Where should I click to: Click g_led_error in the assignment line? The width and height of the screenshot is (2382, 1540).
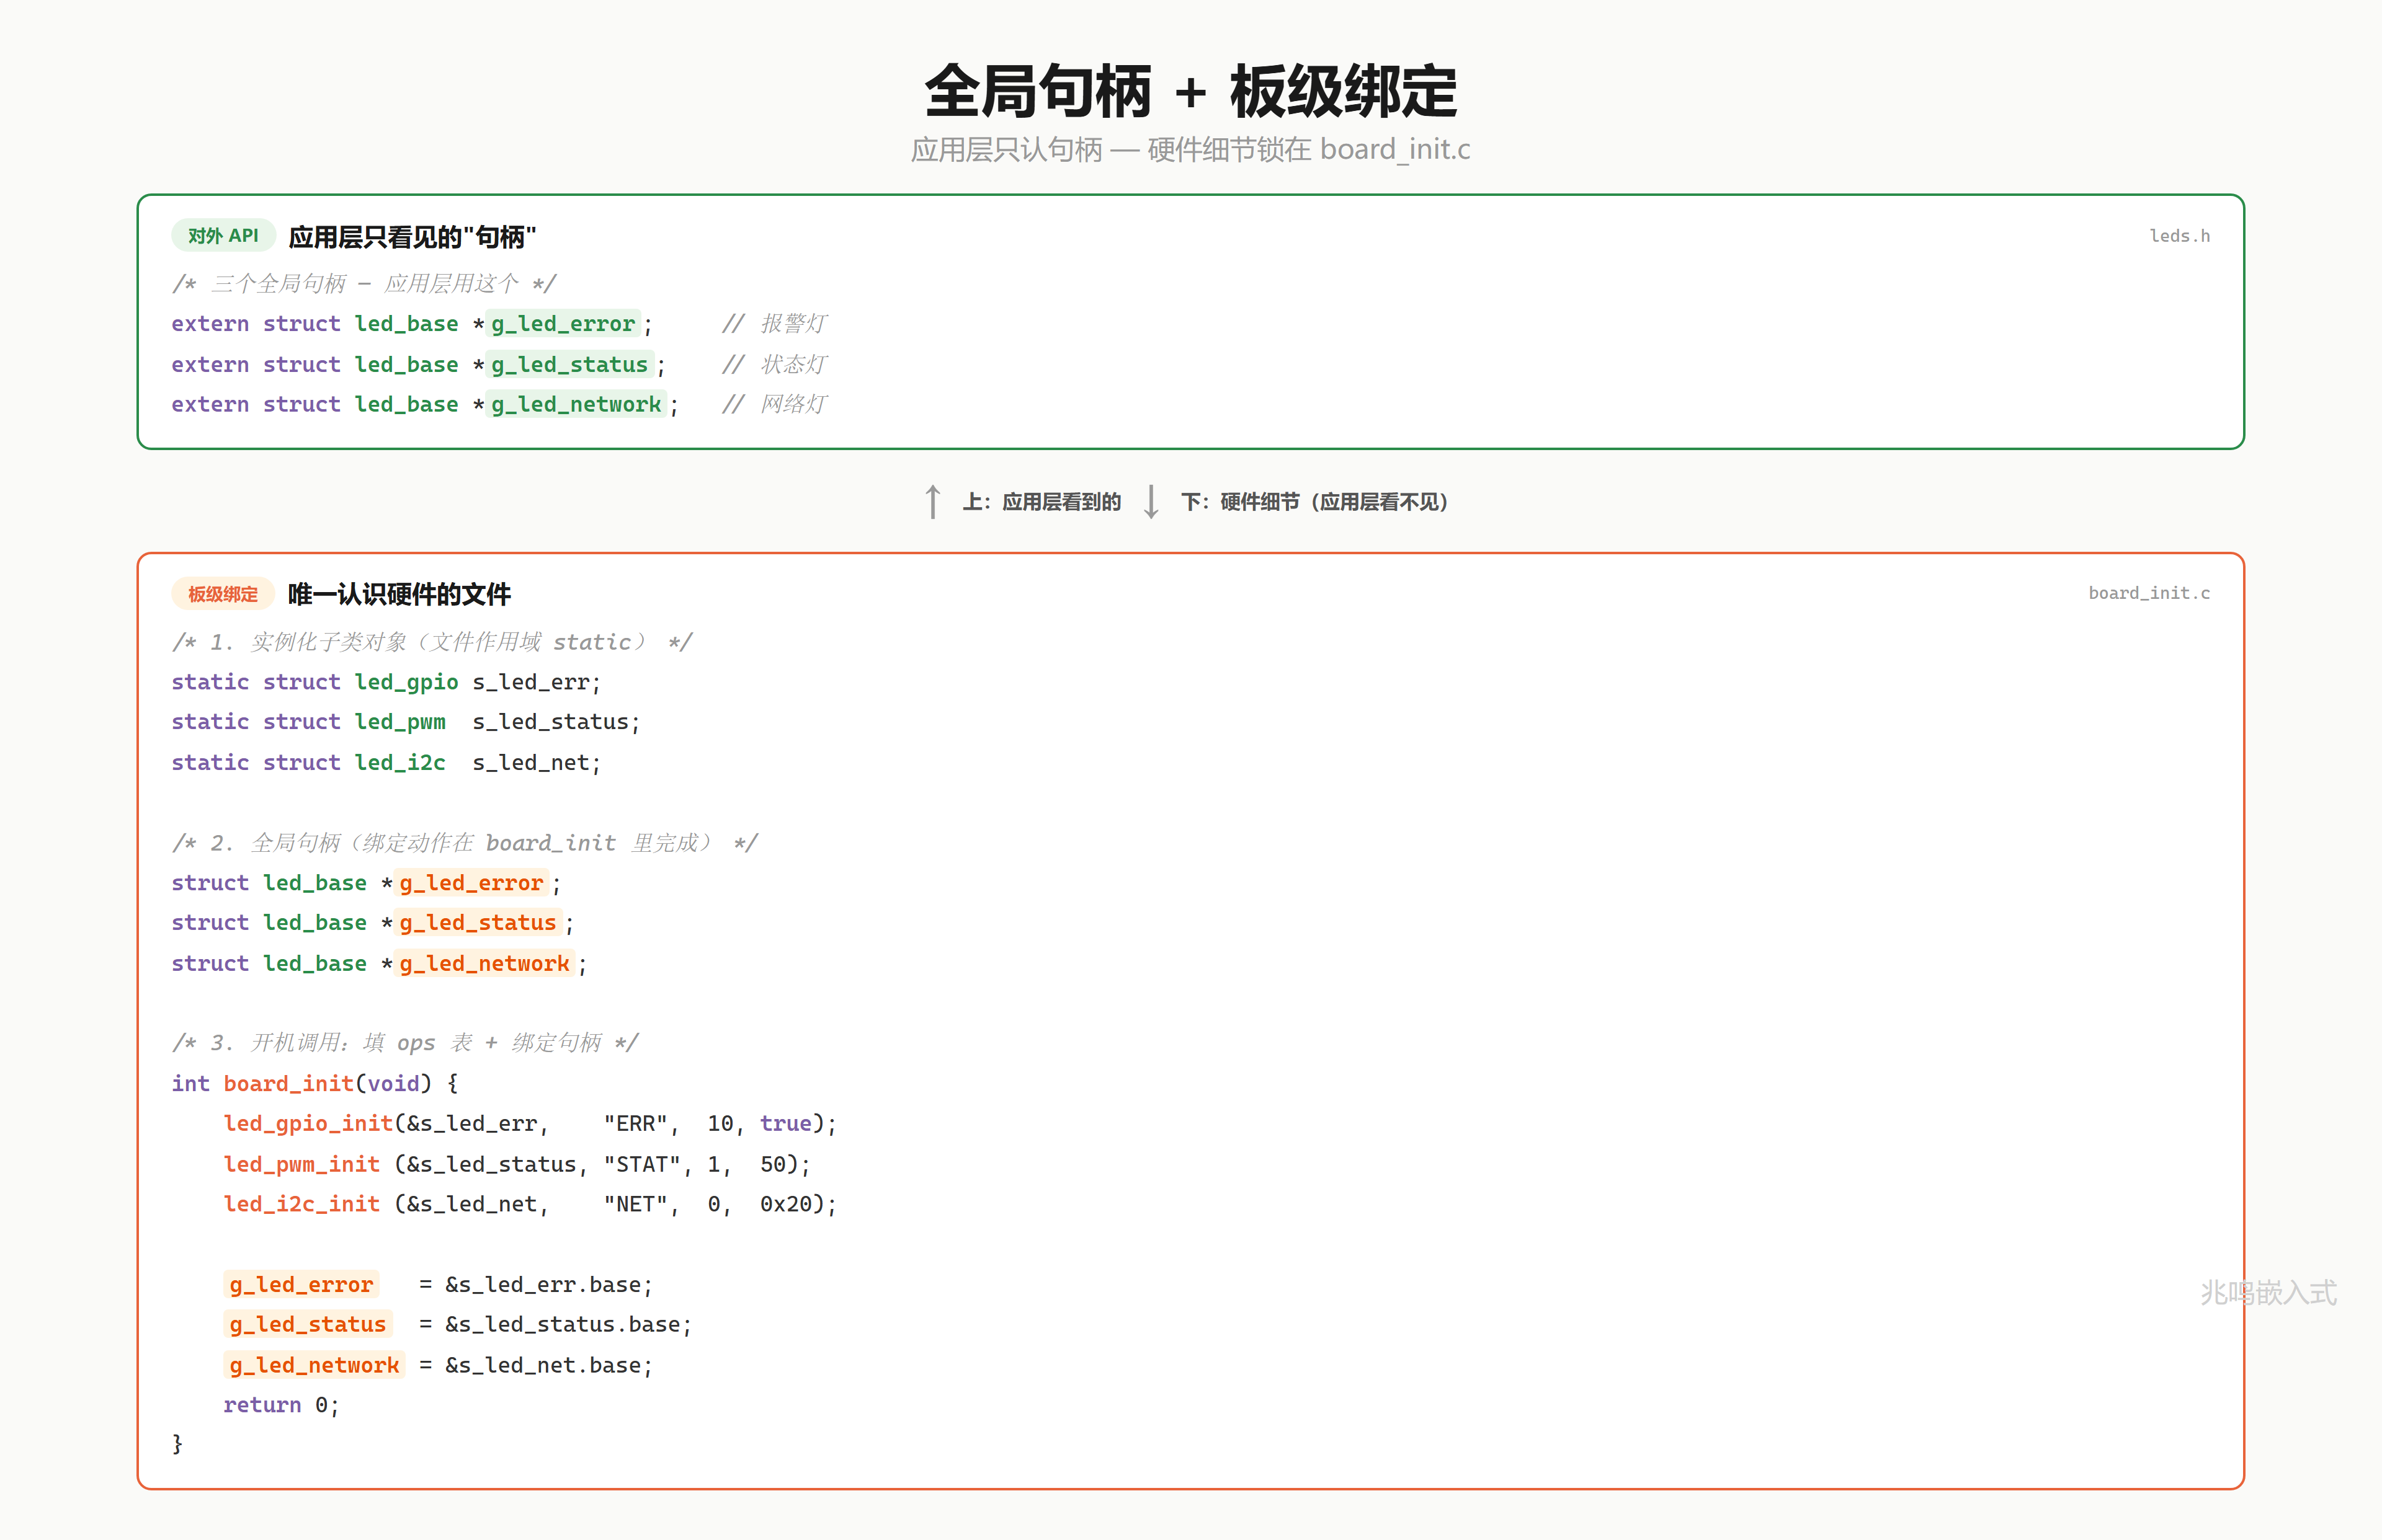point(301,1285)
